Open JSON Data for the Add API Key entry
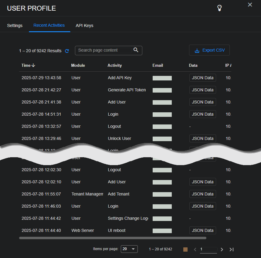The width and height of the screenshot is (261, 258). point(202,78)
